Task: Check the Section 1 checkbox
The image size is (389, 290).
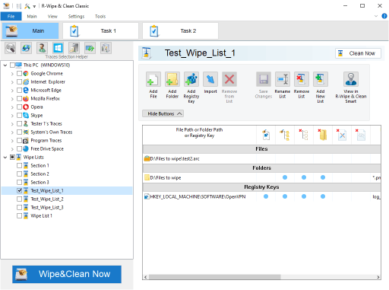Action: 19,165
